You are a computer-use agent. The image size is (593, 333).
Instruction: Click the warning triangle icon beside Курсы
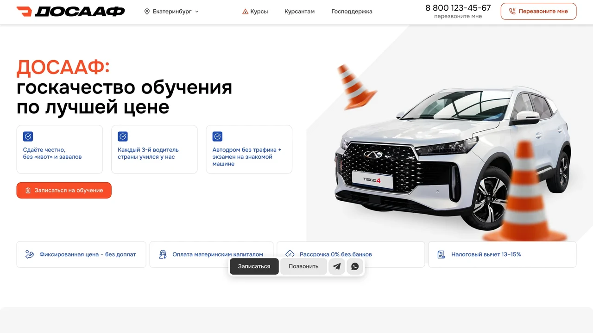click(x=246, y=12)
